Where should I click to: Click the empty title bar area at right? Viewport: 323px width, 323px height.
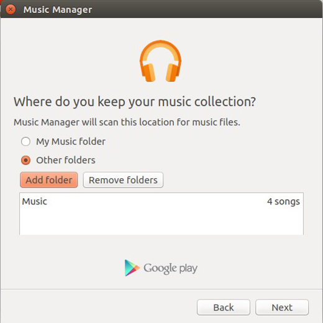click(207, 9)
